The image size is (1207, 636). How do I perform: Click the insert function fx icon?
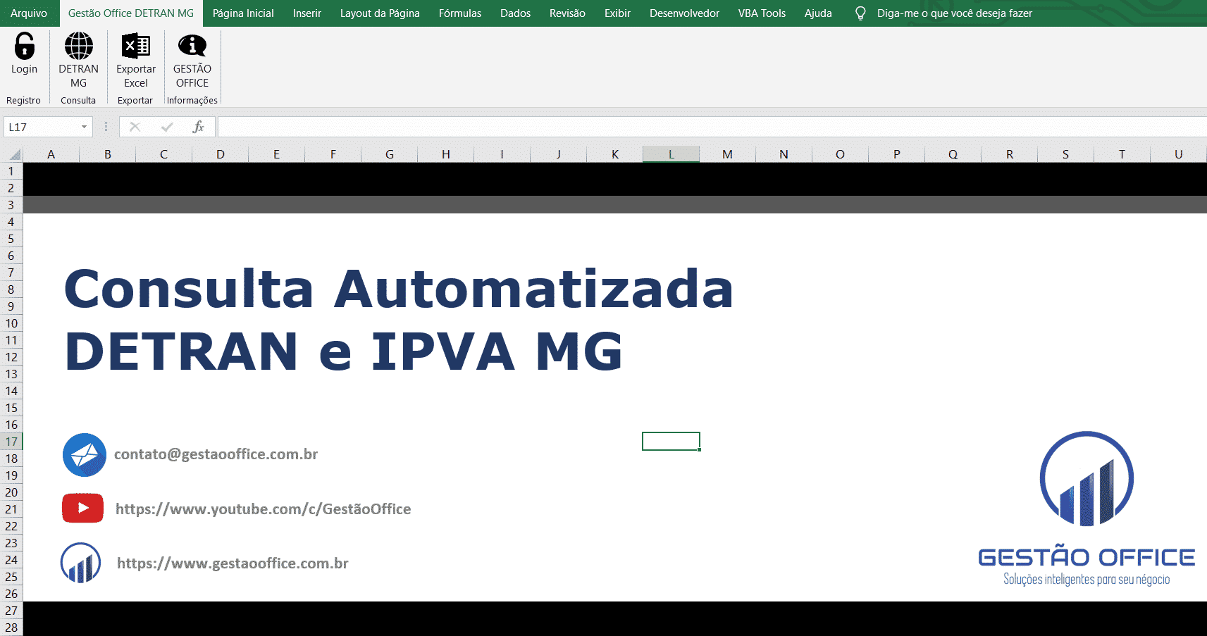(x=198, y=127)
